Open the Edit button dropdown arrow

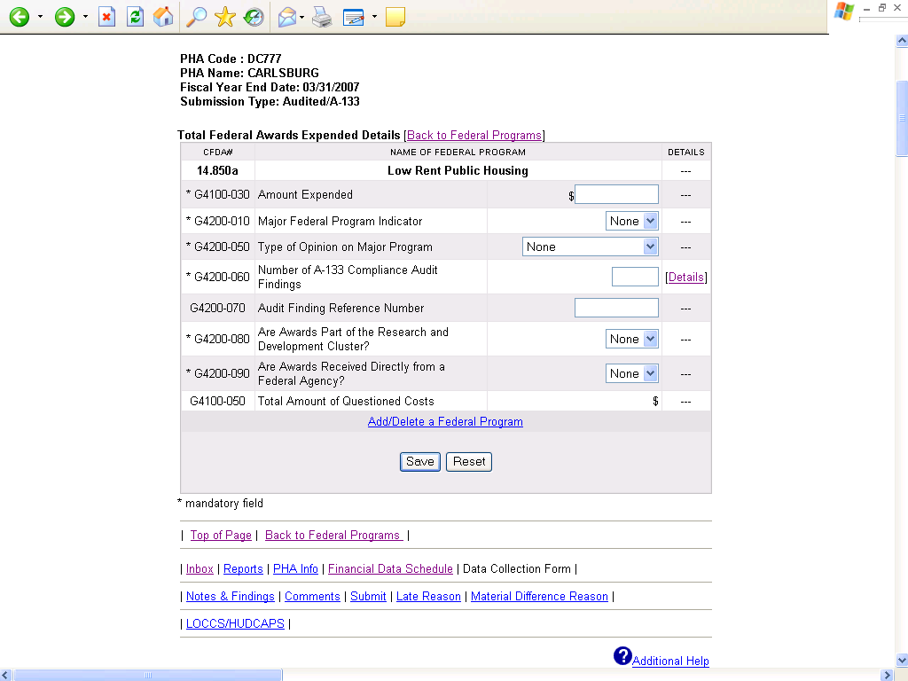tap(374, 17)
